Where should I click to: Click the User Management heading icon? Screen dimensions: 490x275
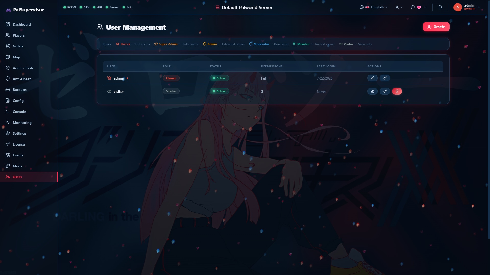(x=100, y=27)
